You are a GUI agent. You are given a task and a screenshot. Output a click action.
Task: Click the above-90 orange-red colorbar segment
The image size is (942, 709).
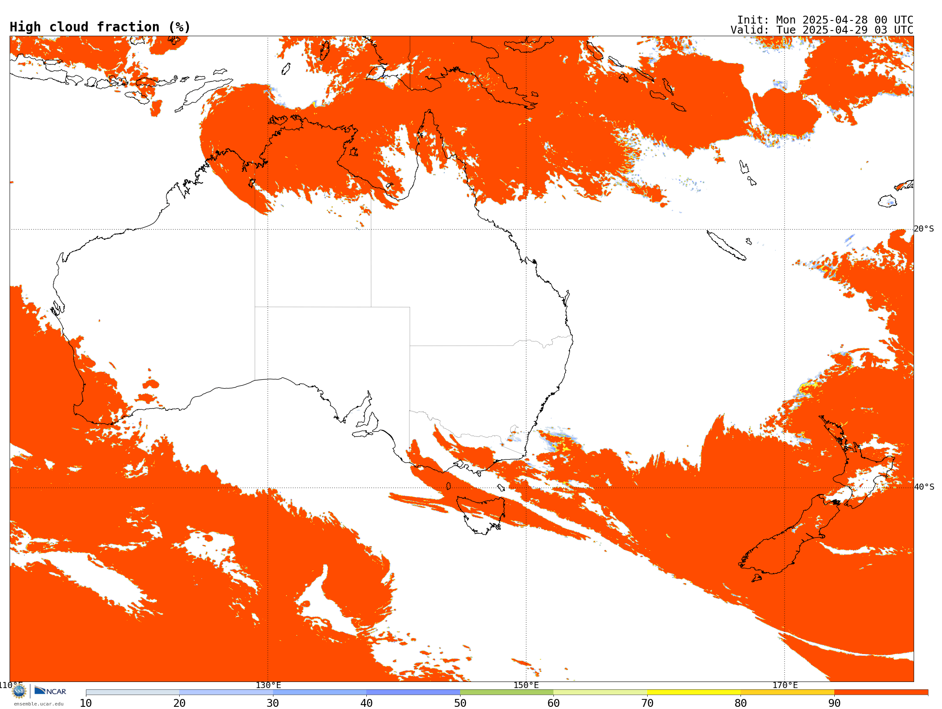[x=881, y=692]
